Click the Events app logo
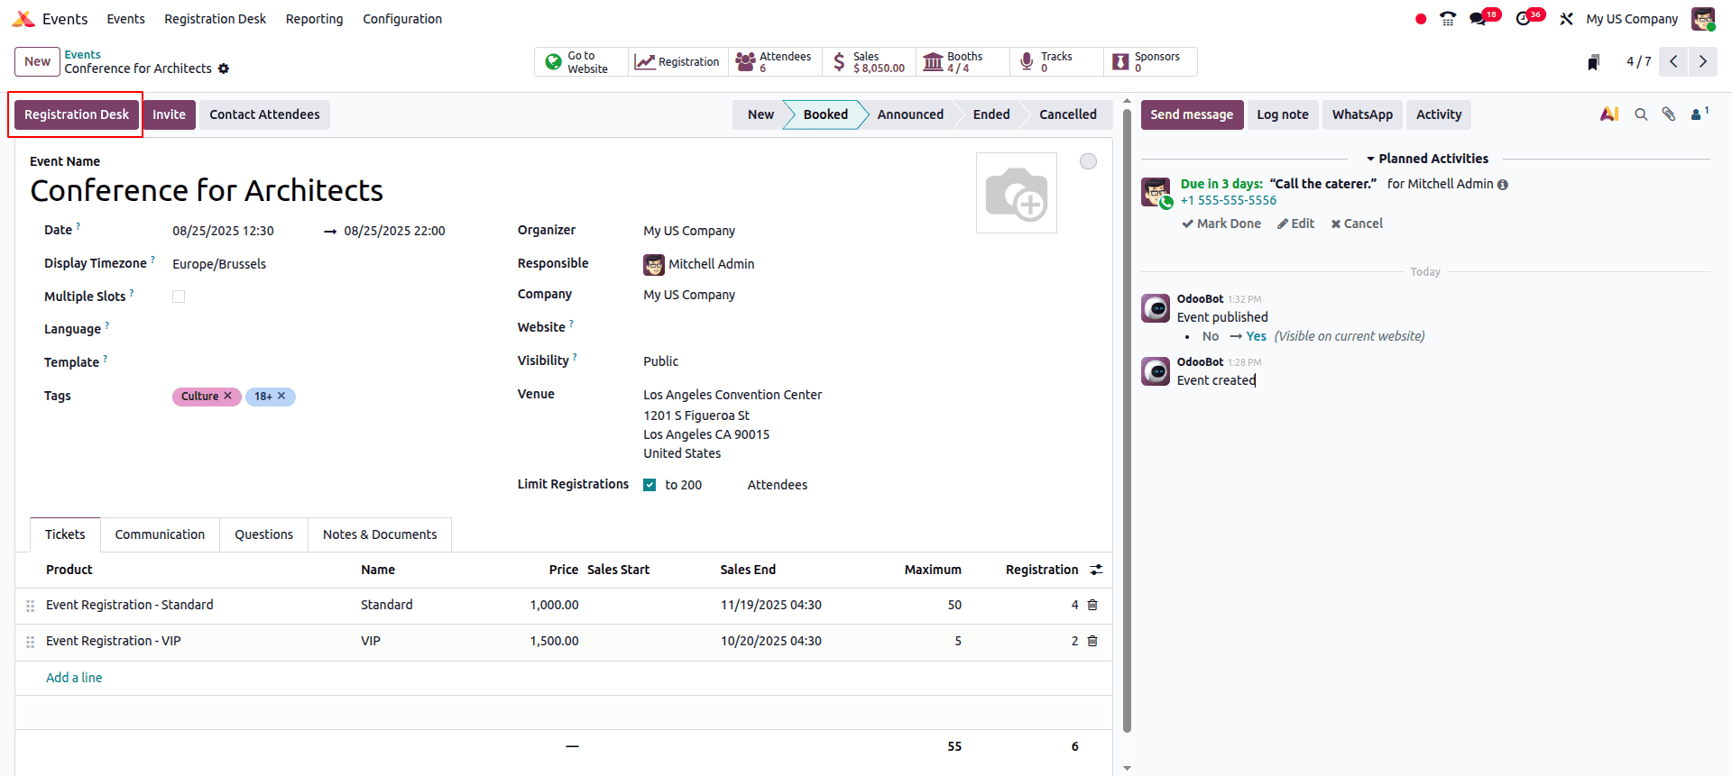This screenshot has width=1732, height=776. [23, 19]
